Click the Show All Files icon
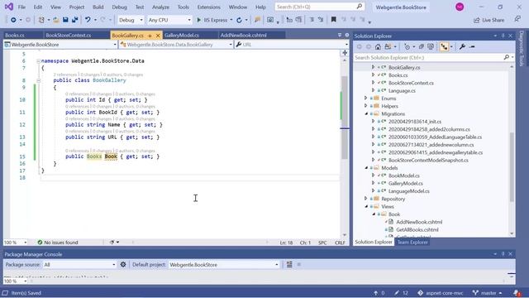The image size is (529, 298). click(x=431, y=46)
